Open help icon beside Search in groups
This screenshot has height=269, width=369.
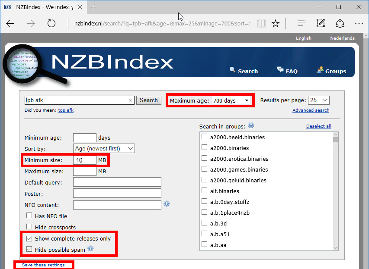tap(251, 125)
